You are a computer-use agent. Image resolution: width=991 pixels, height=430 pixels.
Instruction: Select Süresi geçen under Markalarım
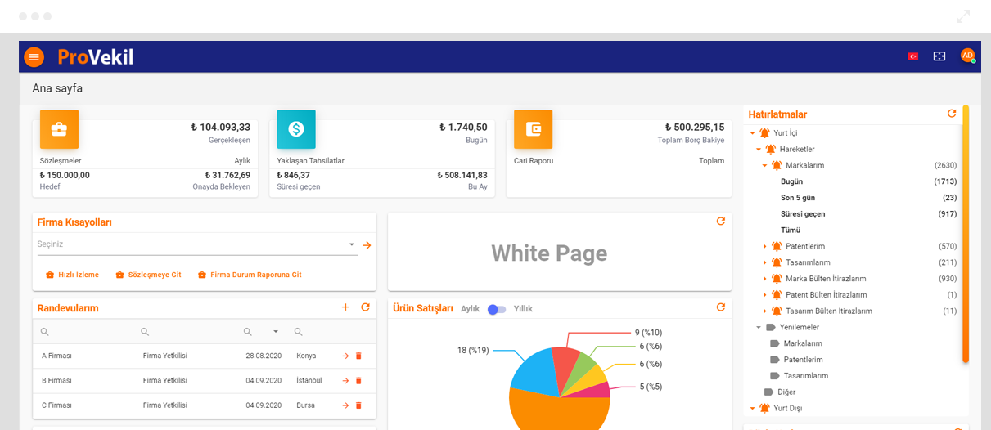pos(802,214)
